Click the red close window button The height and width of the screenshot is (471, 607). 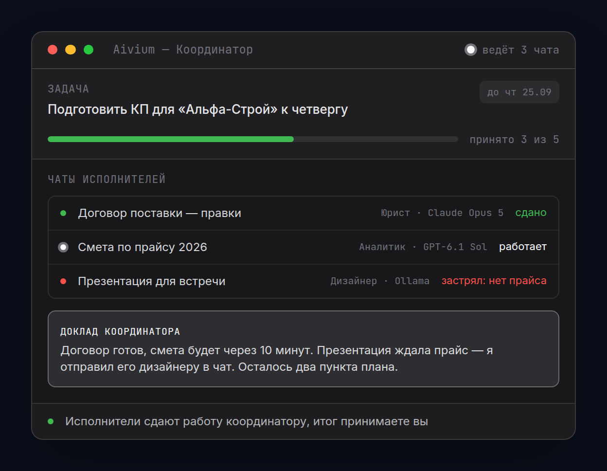53,50
